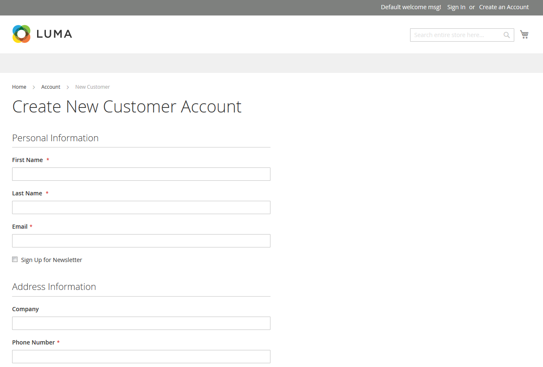Click the New Customer breadcrumb text
543x367 pixels.
pyautogui.click(x=93, y=87)
